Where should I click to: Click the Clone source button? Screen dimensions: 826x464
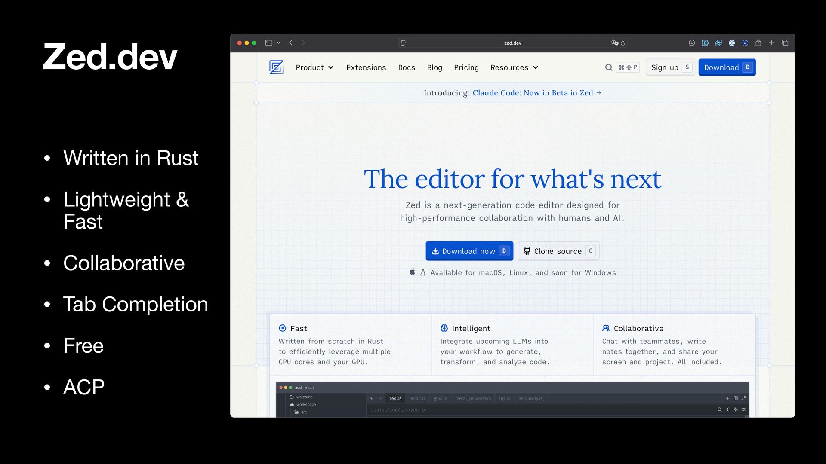[558, 251]
